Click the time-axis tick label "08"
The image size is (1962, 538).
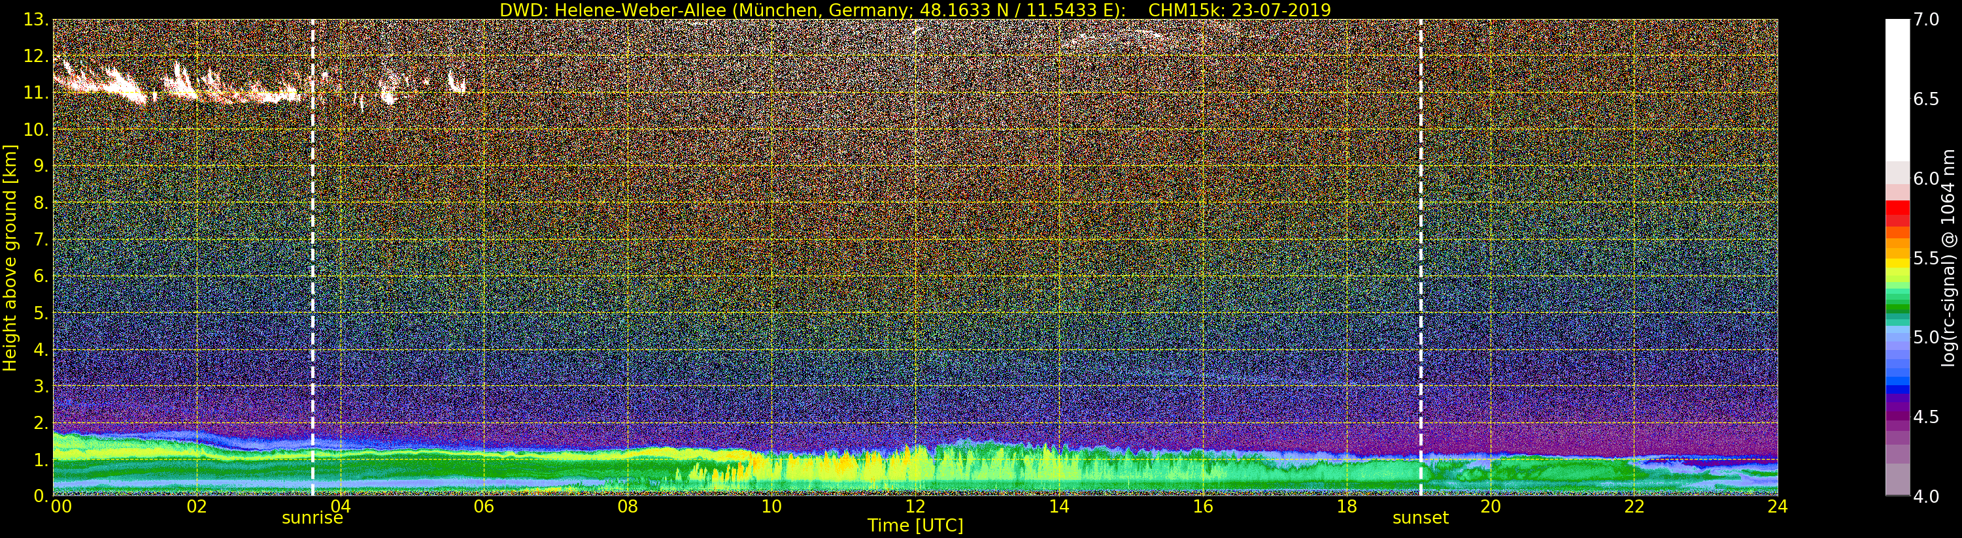pos(628,506)
